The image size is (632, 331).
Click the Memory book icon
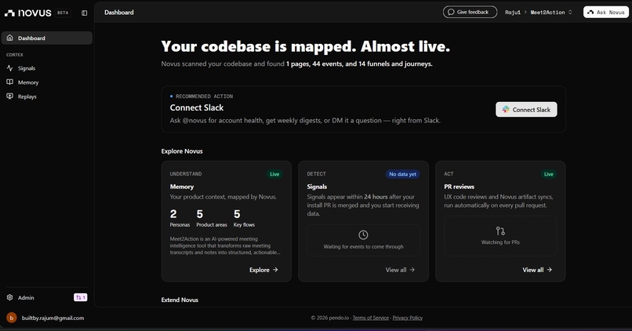9,82
